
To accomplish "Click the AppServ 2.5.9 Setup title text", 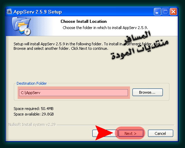I will (x=38, y=12).
